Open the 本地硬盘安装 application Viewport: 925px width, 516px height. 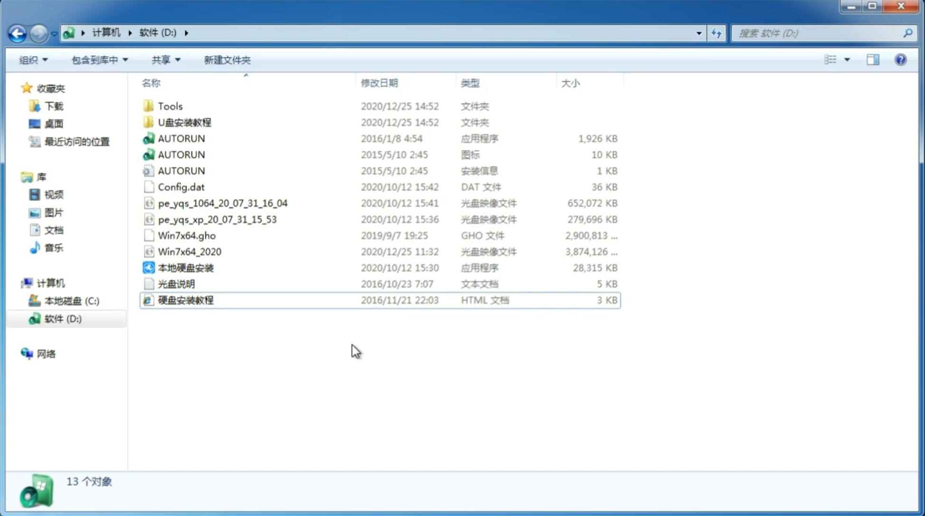pos(185,267)
